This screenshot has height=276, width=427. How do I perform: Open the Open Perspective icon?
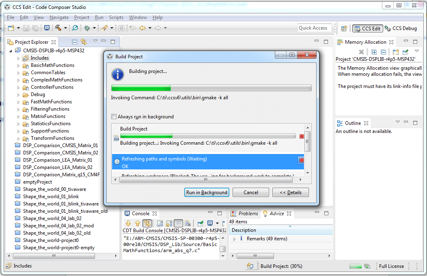pyautogui.click(x=344, y=28)
